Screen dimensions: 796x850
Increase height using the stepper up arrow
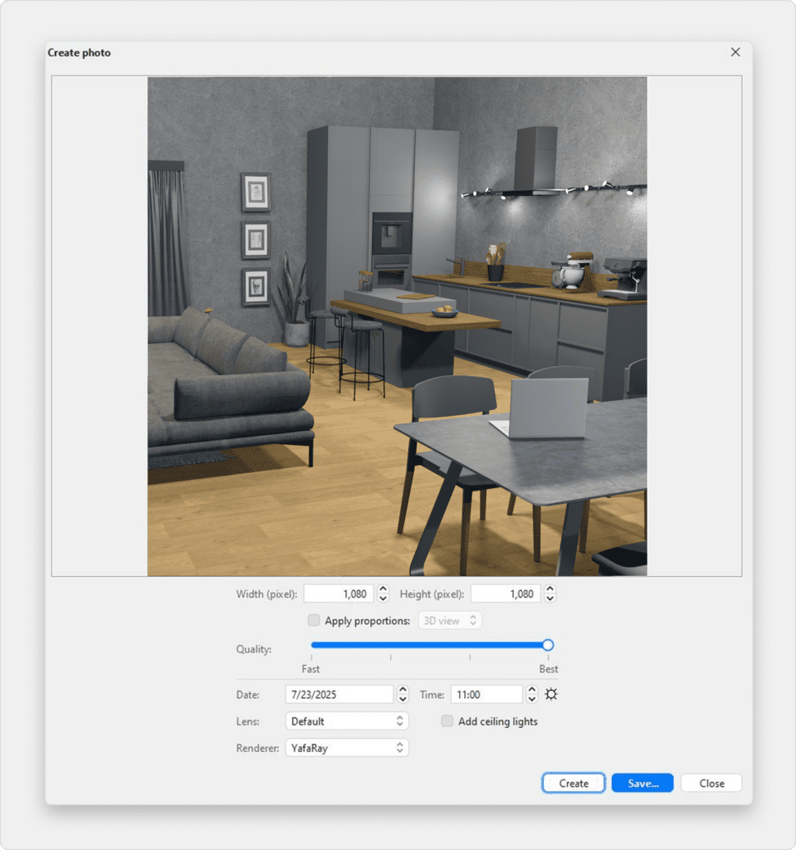[x=549, y=589]
